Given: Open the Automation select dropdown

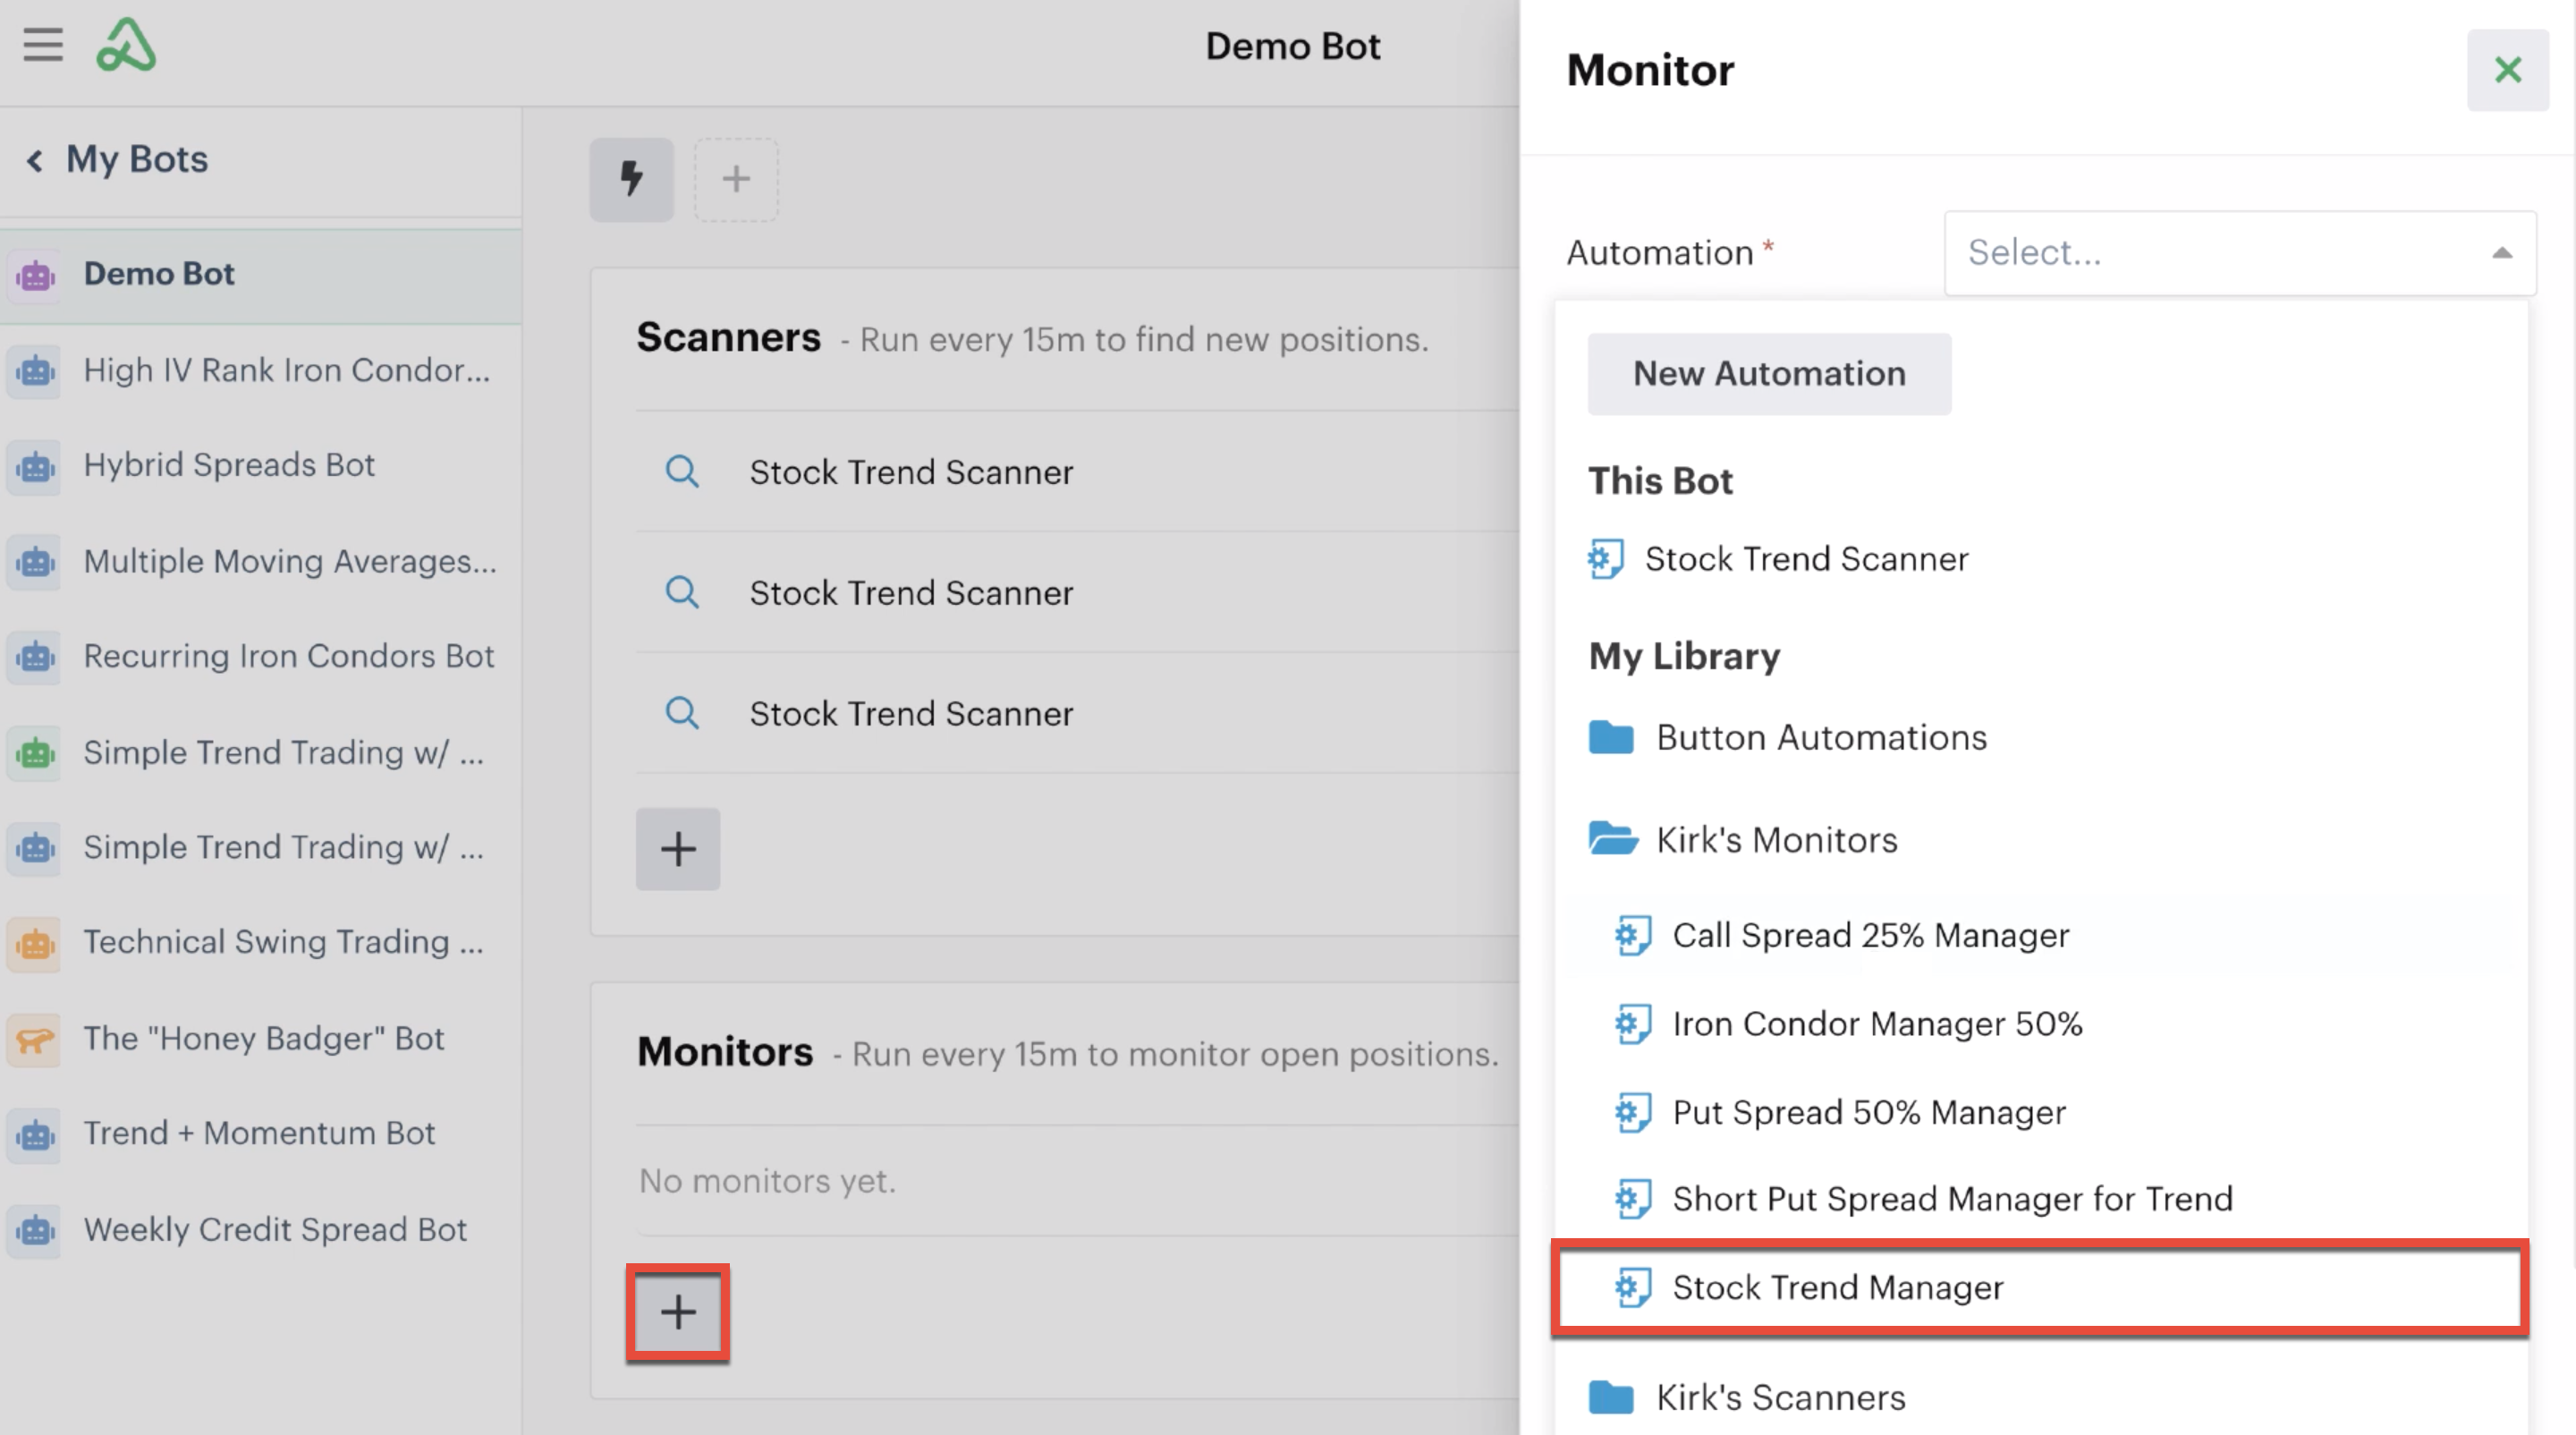Looking at the screenshot, I should pyautogui.click(x=2240, y=253).
